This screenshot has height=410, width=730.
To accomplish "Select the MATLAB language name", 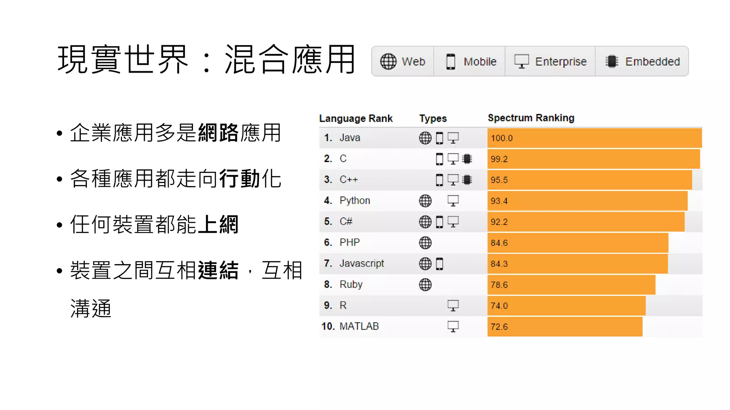I will [359, 326].
